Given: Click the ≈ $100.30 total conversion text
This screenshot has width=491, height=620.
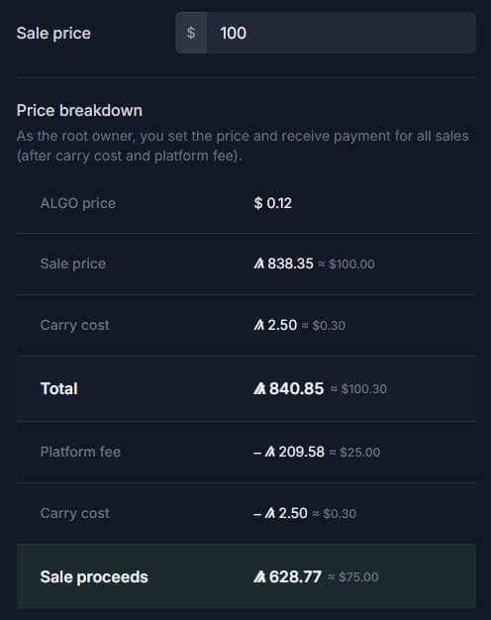Looking at the screenshot, I should tap(358, 389).
